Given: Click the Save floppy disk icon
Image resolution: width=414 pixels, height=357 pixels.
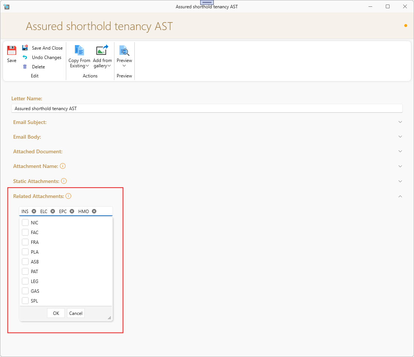Looking at the screenshot, I should (12, 51).
